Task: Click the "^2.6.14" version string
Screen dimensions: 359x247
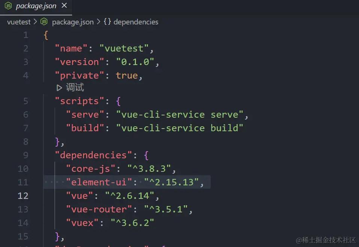Action: point(130,196)
